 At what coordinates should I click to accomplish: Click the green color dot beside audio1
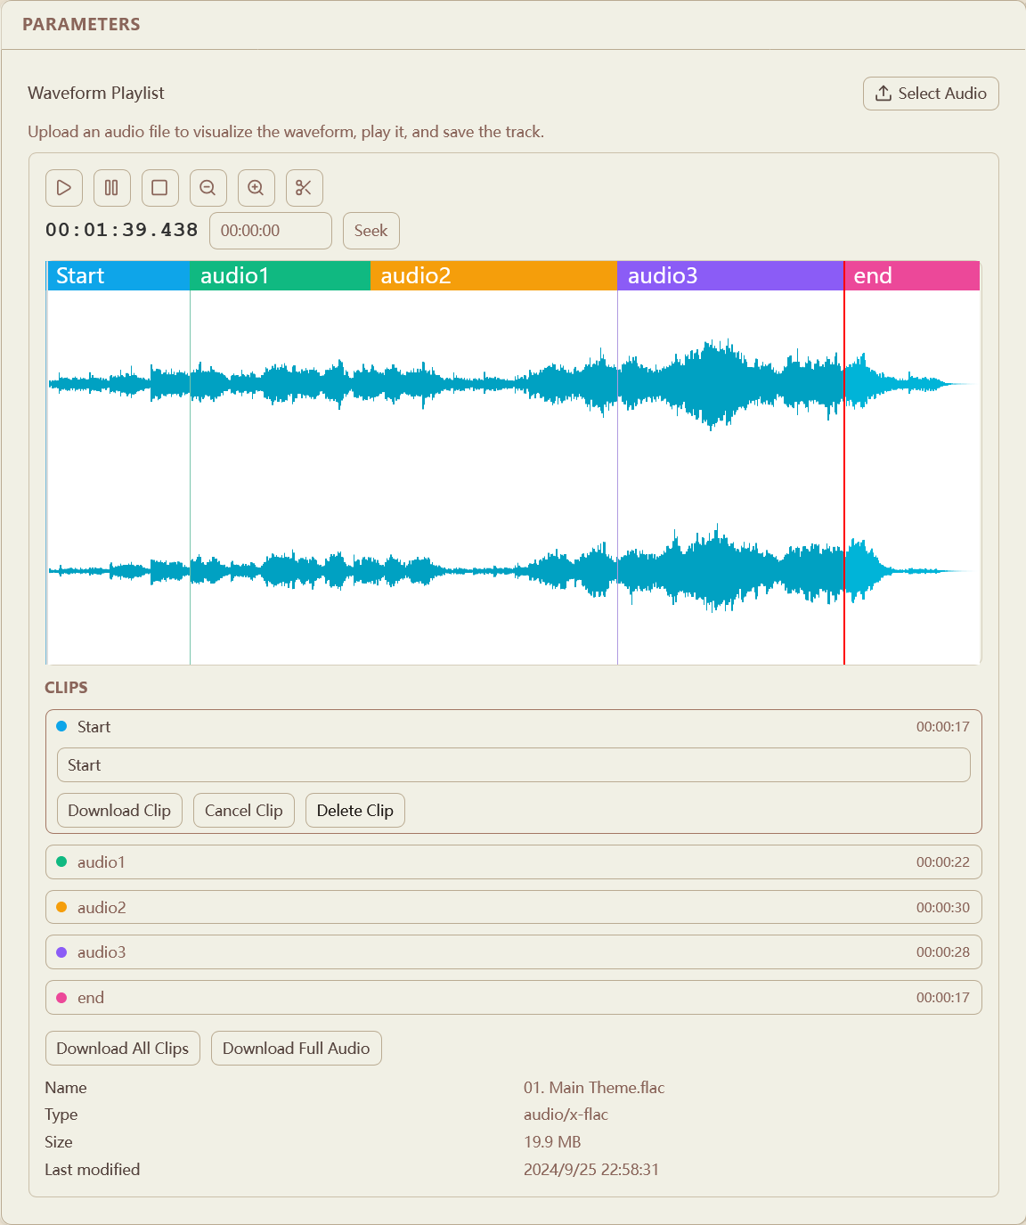click(61, 862)
